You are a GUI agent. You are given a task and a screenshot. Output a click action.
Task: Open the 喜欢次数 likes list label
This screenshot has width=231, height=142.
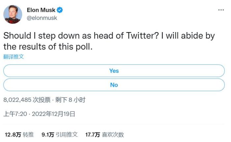(113, 135)
